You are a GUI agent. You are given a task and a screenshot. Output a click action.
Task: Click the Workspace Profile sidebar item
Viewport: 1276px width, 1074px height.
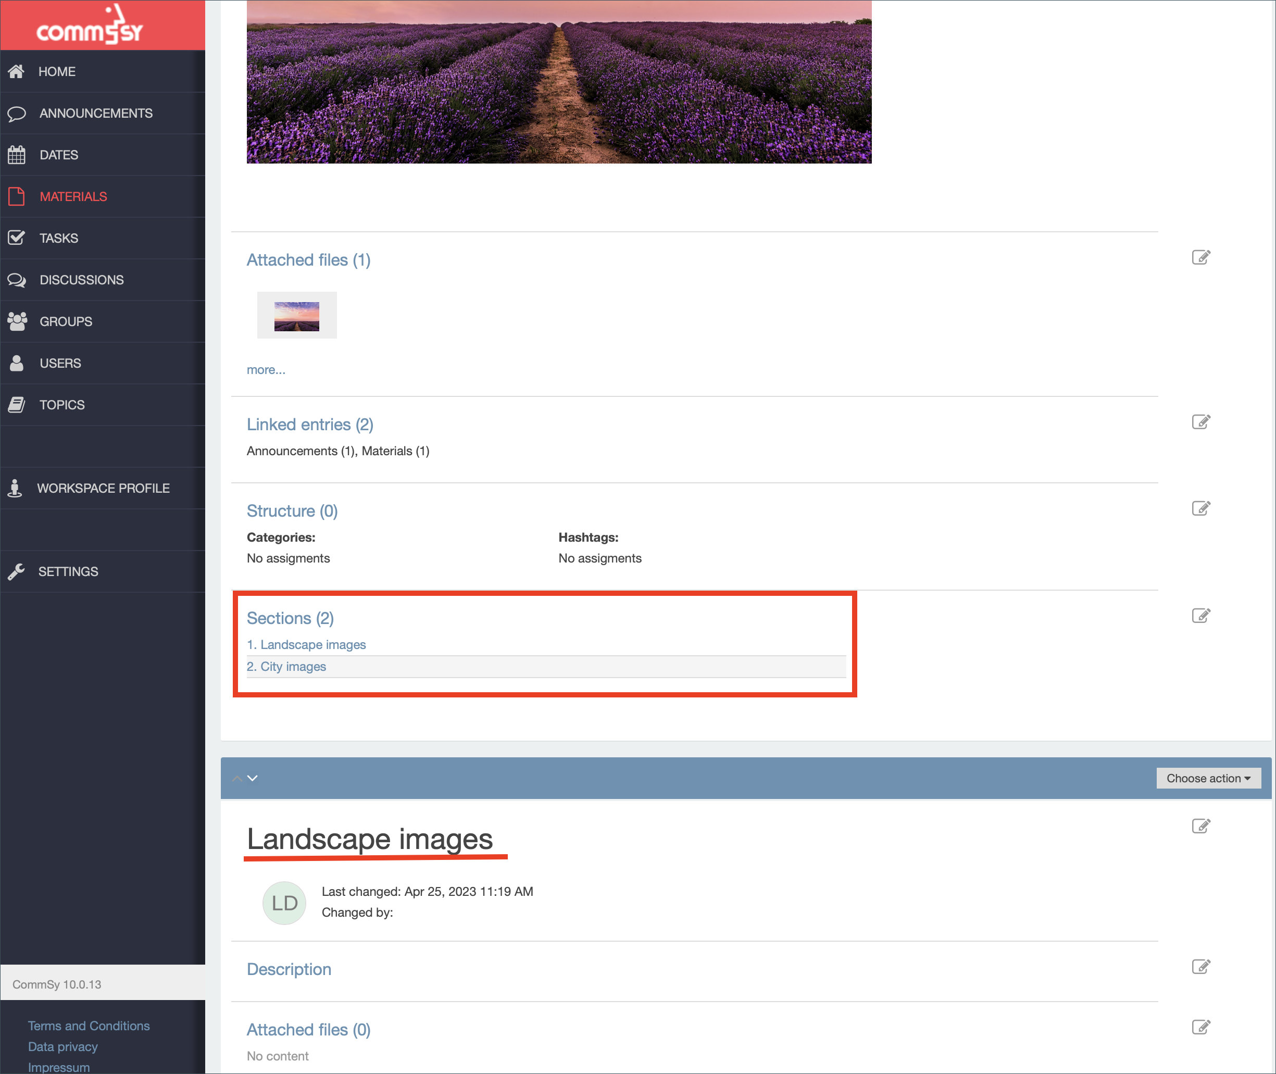[104, 488]
